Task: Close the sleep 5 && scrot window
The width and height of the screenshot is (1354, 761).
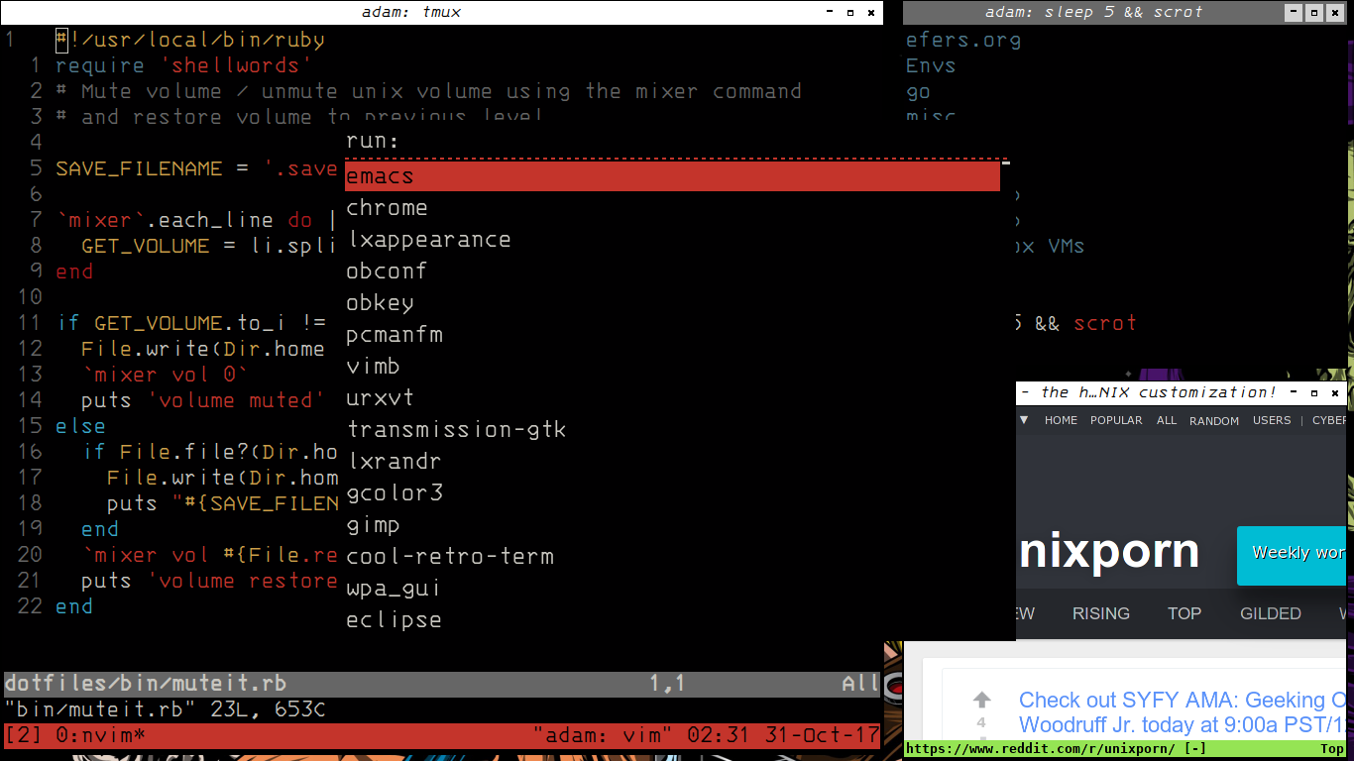Action: (1335, 13)
